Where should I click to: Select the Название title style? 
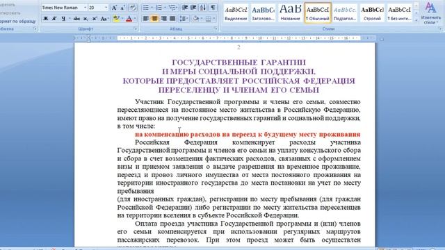coord(290,13)
